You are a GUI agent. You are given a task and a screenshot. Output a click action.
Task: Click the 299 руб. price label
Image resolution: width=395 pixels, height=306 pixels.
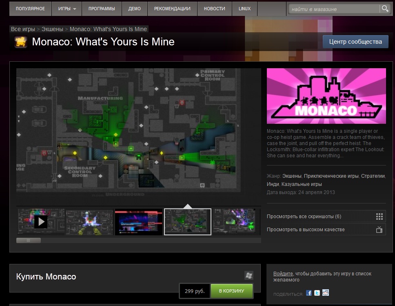(x=195, y=291)
